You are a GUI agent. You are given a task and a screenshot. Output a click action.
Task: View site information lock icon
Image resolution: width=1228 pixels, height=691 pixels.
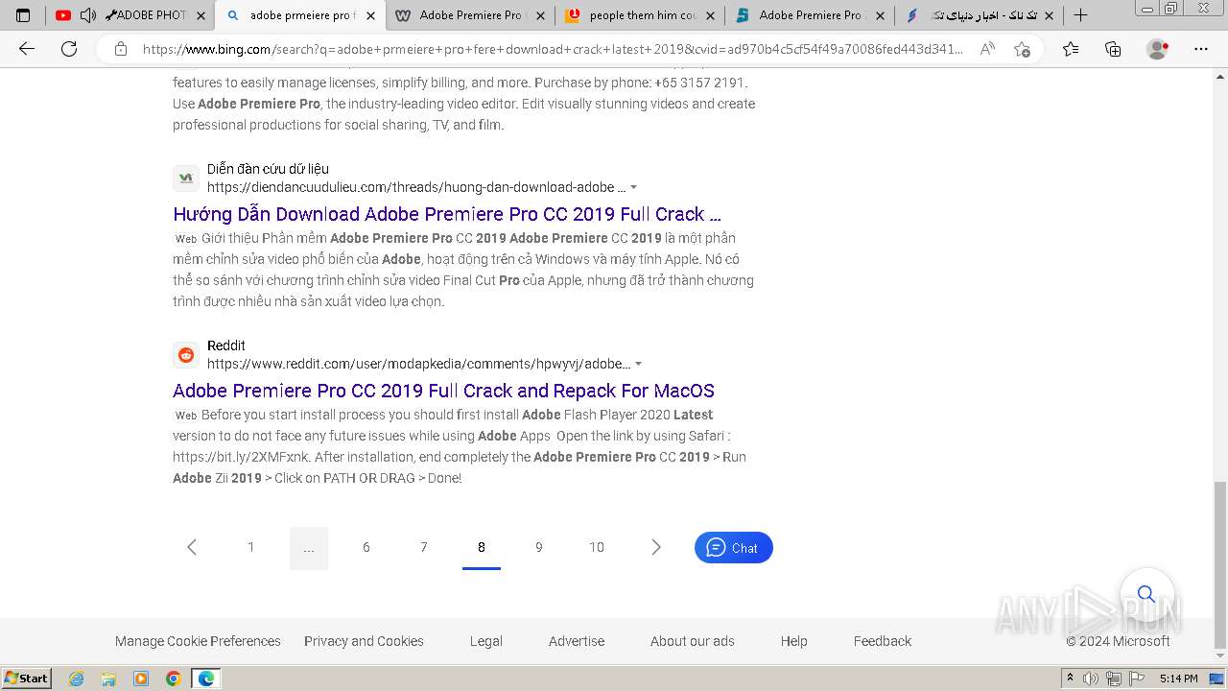click(x=120, y=49)
